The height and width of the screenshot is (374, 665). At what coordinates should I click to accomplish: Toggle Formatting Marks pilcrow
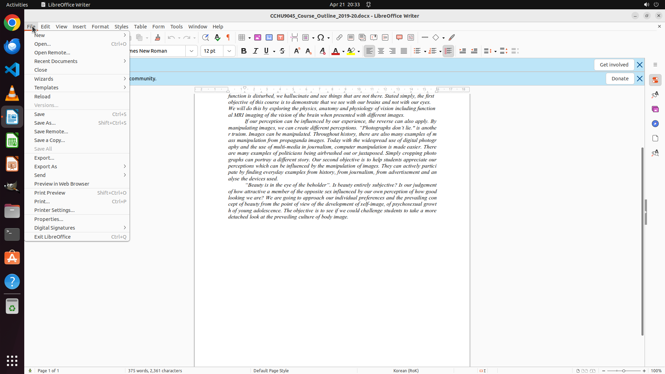tap(228, 37)
